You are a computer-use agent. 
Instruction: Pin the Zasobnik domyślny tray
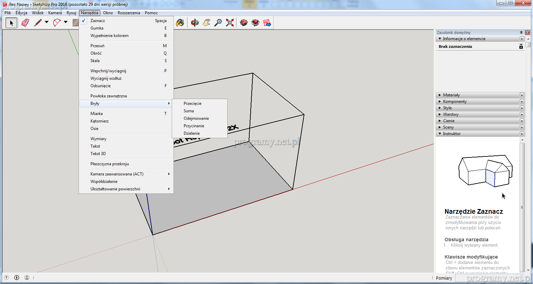click(x=521, y=33)
